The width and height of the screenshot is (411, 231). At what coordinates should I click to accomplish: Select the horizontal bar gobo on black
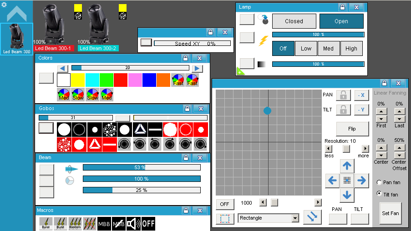point(155,130)
